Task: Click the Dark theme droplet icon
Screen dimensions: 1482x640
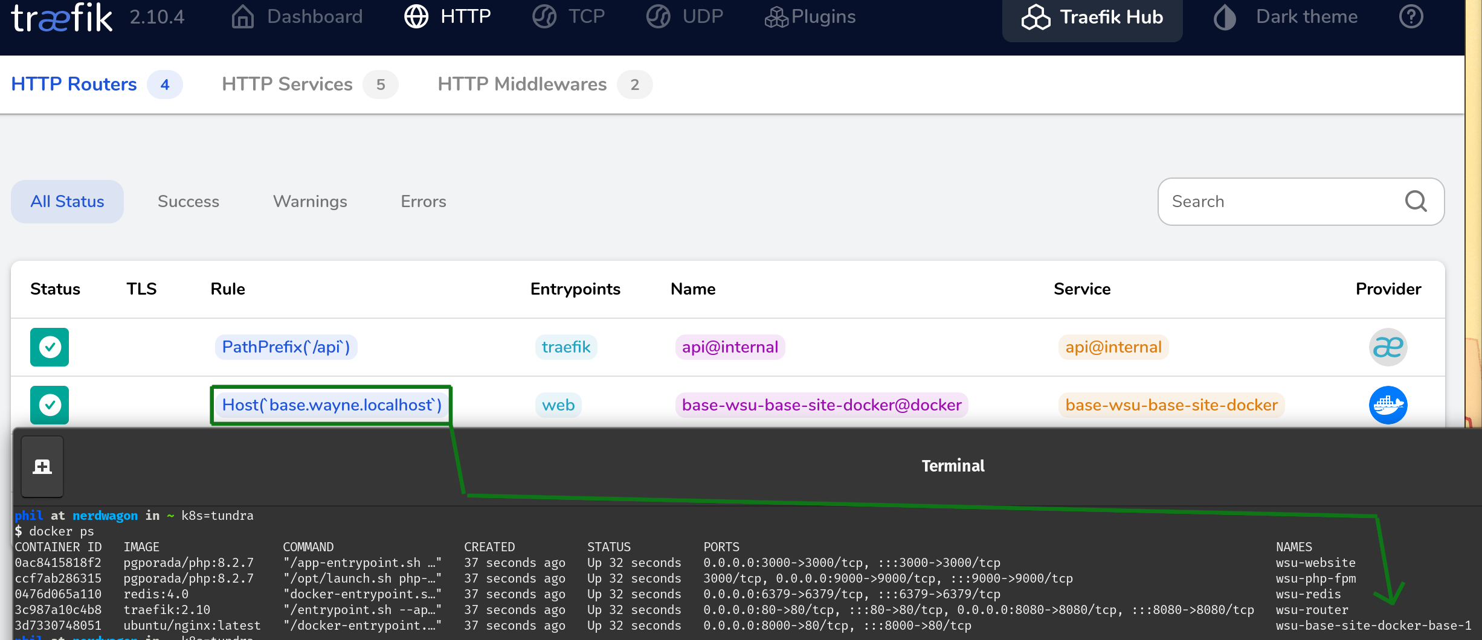Action: (1225, 17)
